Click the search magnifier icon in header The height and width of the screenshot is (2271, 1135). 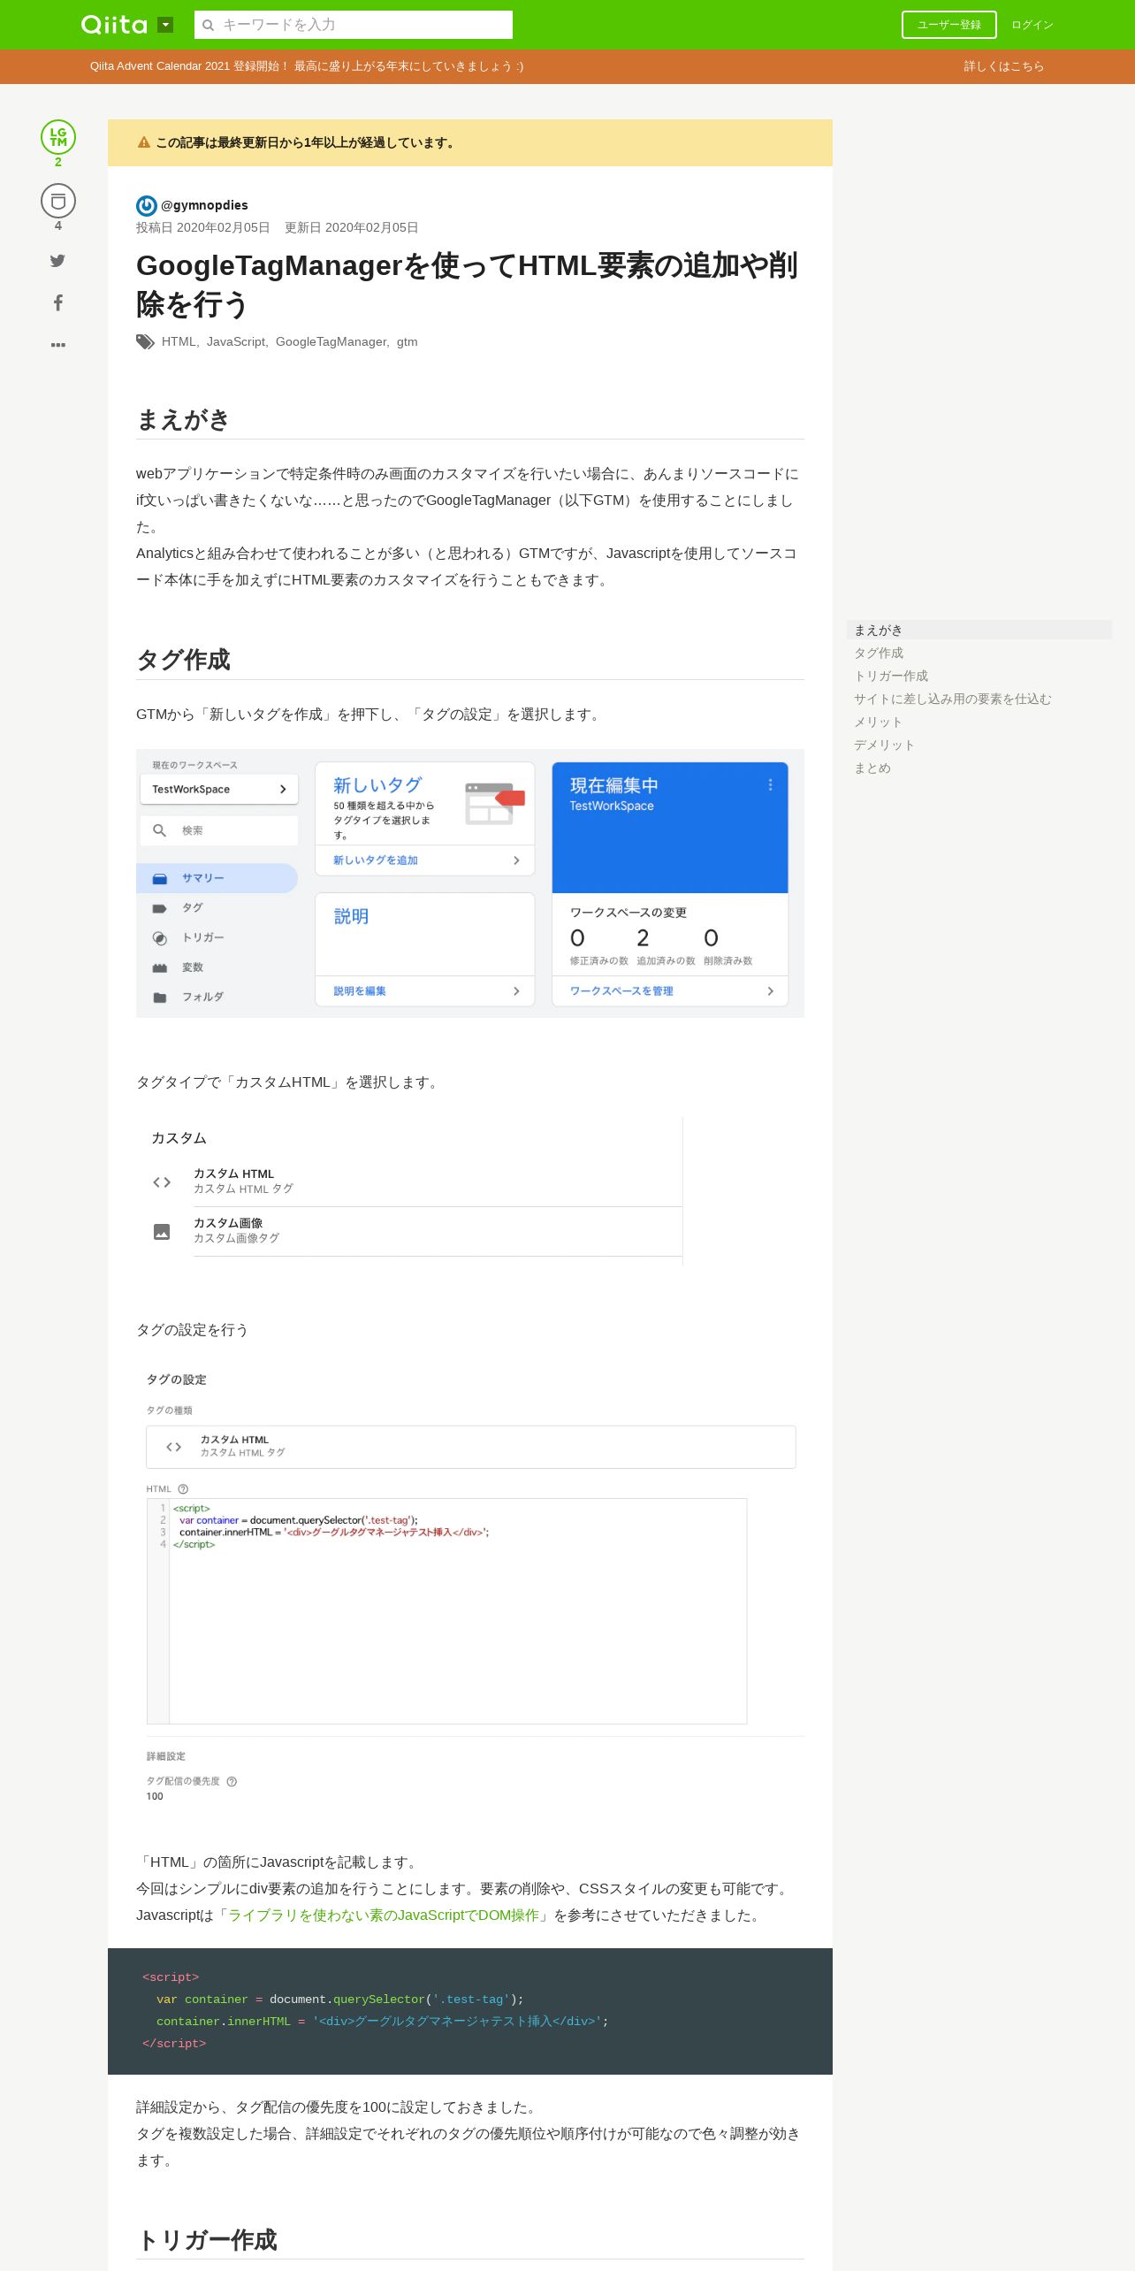pyautogui.click(x=209, y=25)
